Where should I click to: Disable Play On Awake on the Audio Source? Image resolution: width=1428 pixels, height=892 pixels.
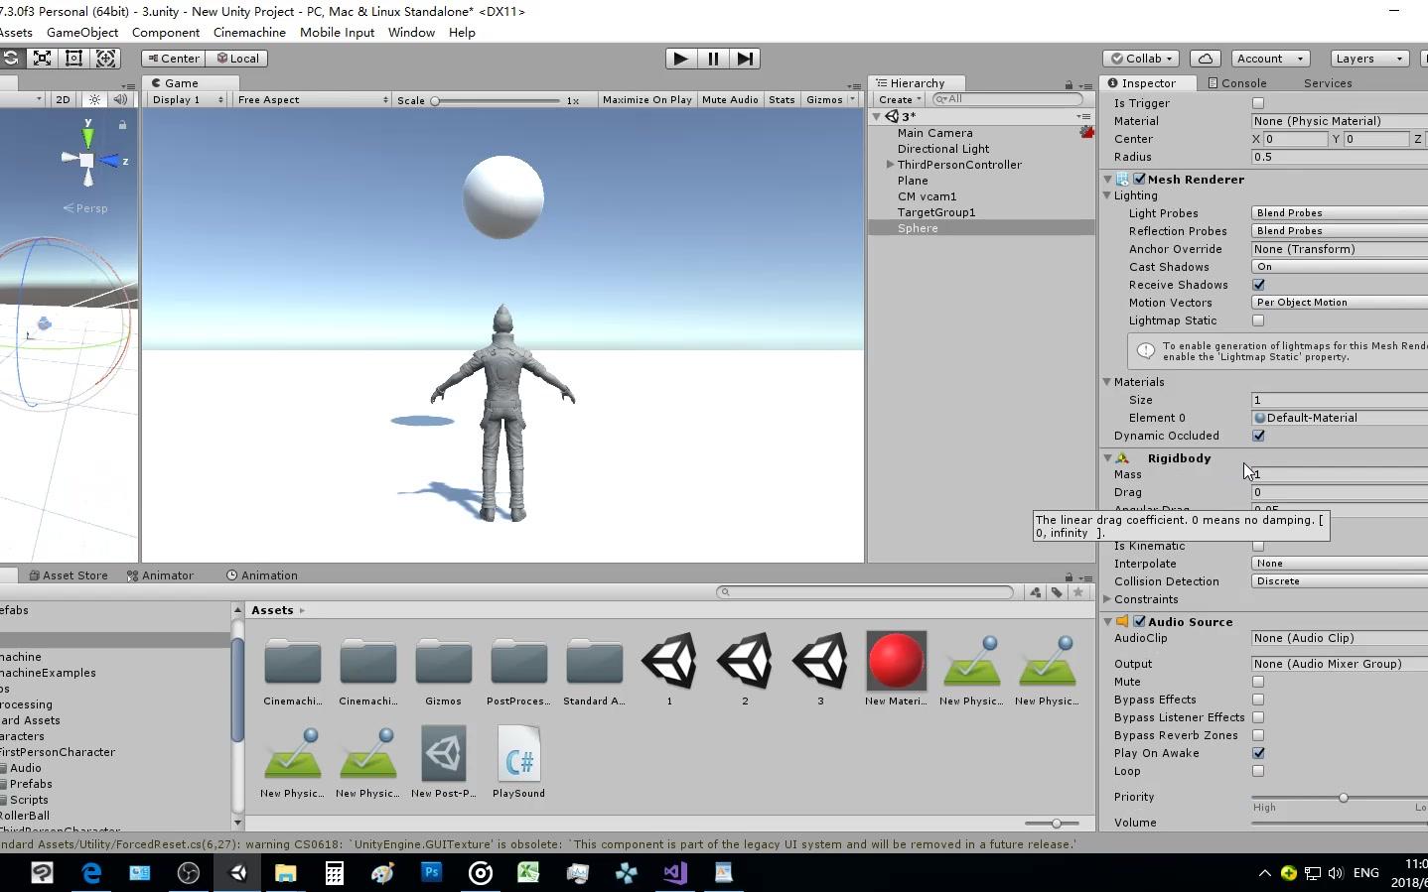click(x=1258, y=753)
